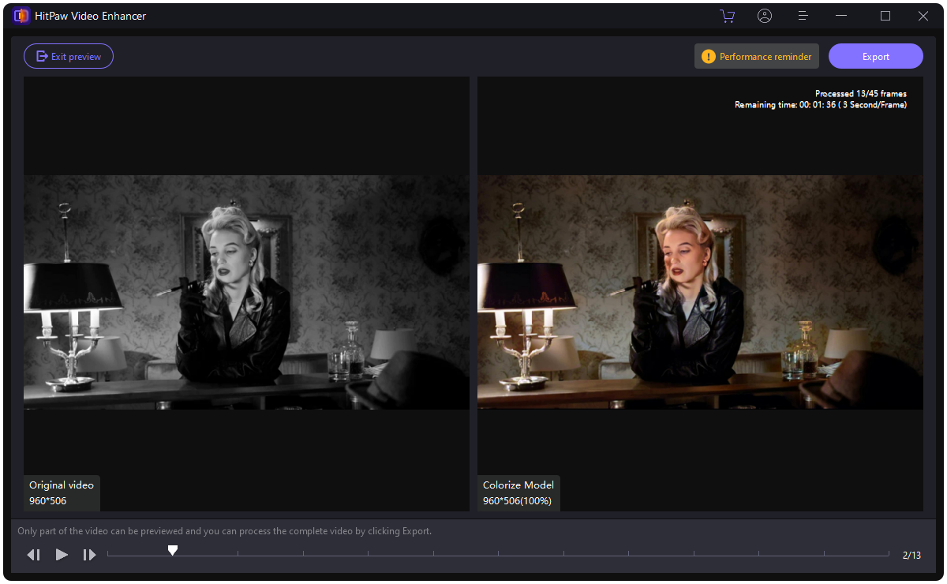
Task: Open the shopping cart icon
Action: 727,16
